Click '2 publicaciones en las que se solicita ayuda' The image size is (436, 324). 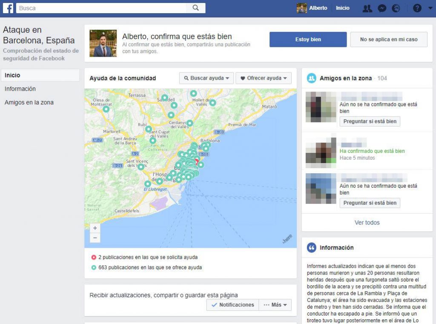tap(148, 257)
